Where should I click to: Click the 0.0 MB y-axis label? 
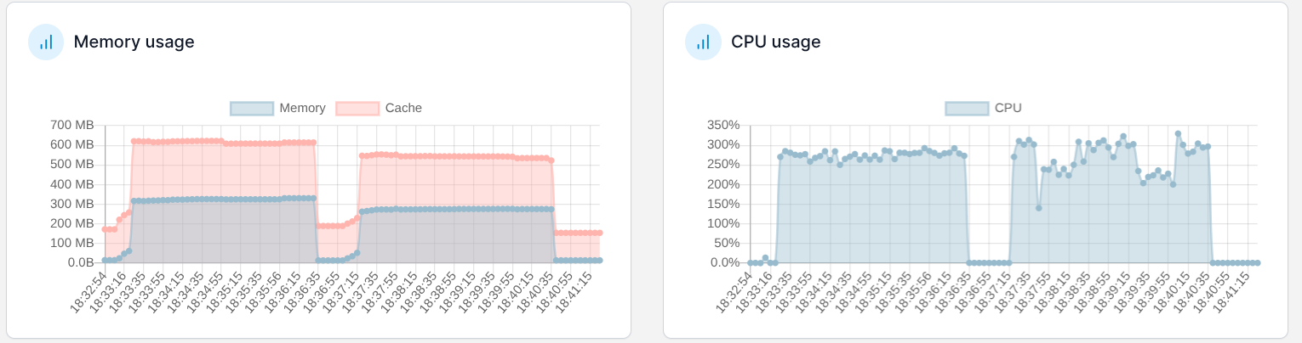pyautogui.click(x=75, y=262)
